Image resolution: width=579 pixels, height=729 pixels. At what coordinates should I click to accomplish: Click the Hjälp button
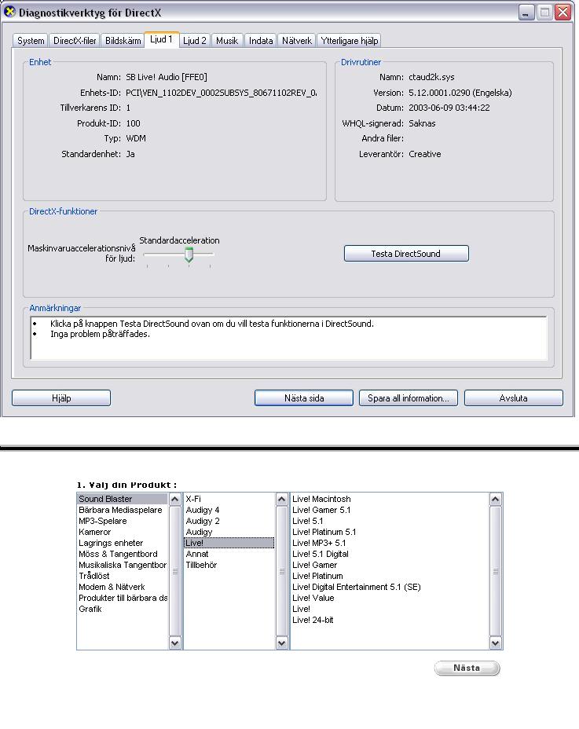tap(61, 398)
